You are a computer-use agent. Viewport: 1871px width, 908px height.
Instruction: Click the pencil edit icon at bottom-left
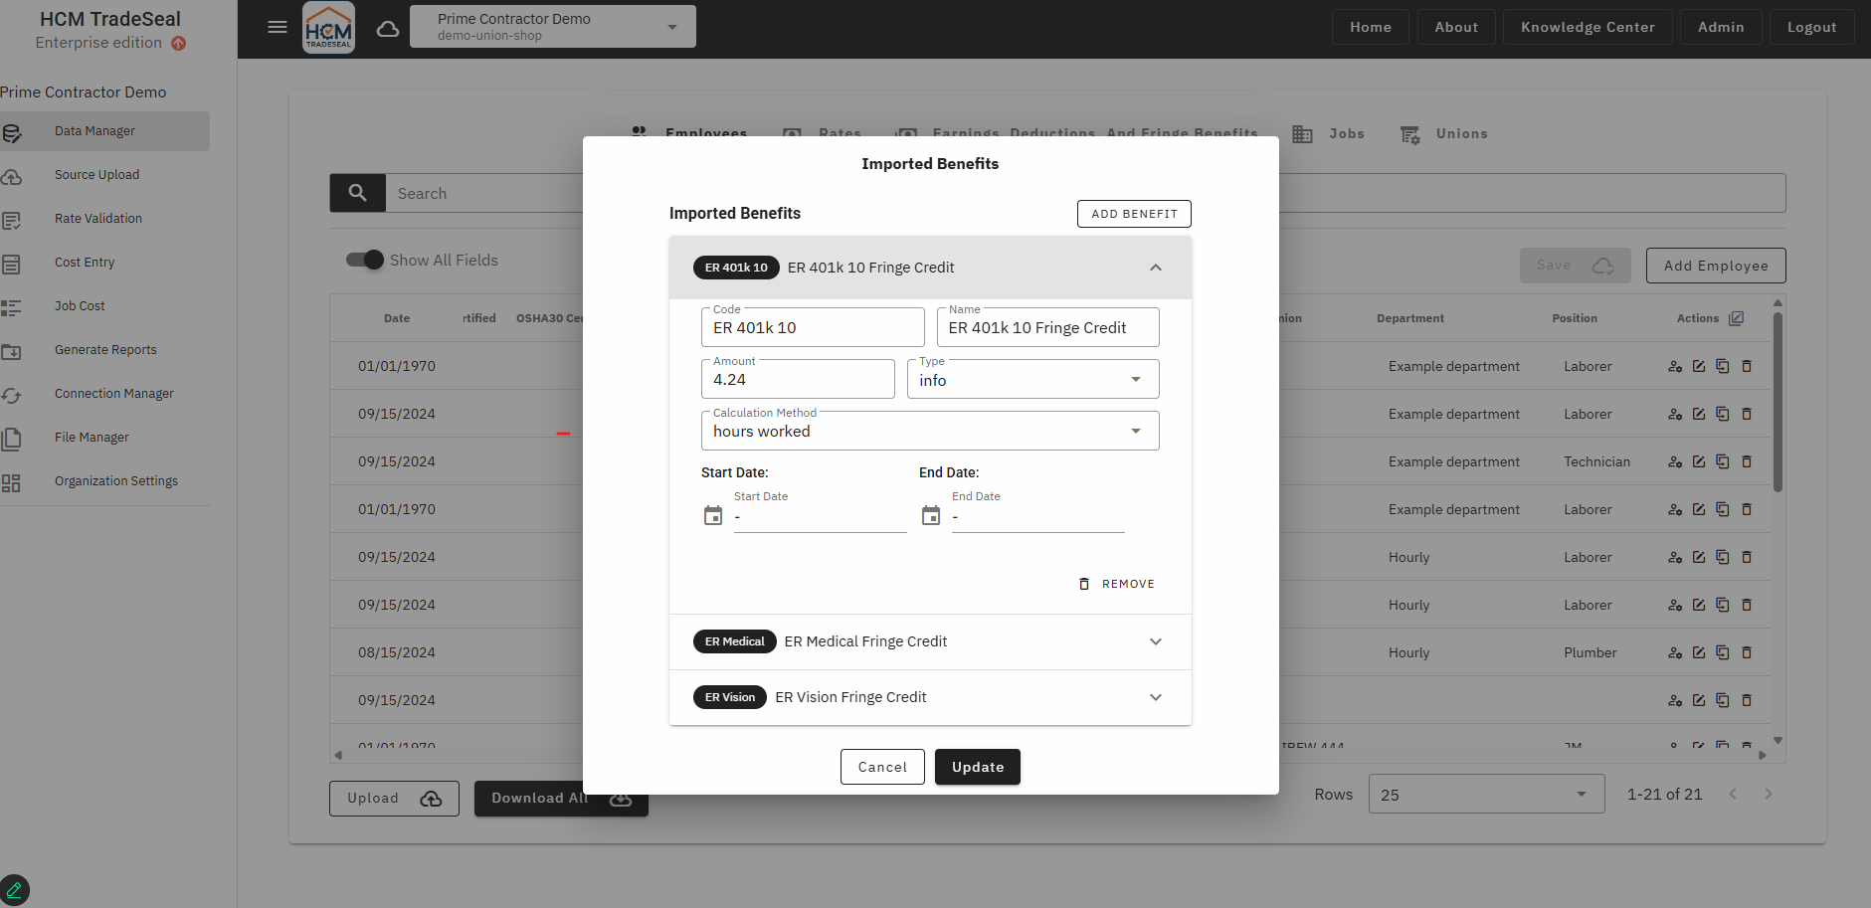click(x=15, y=889)
